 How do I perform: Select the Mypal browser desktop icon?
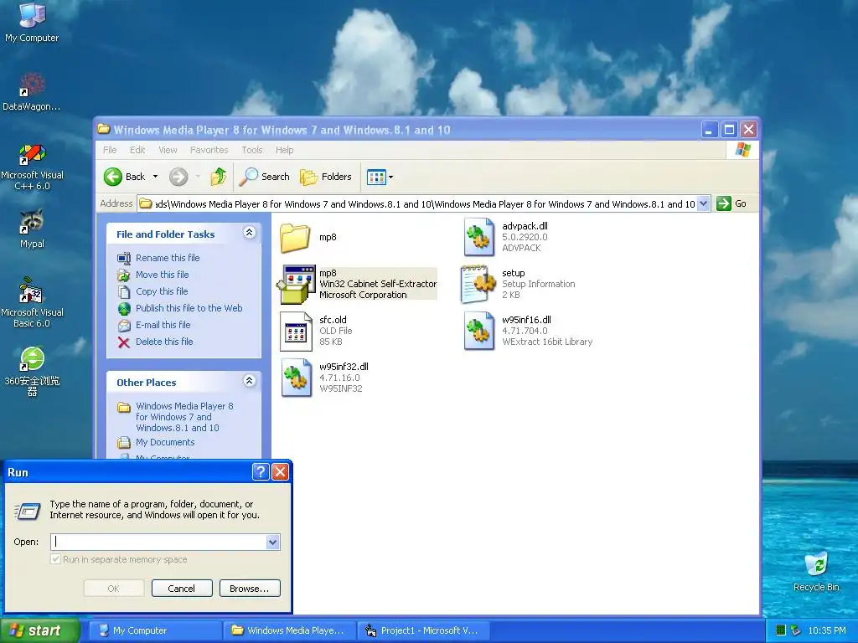coord(32,229)
